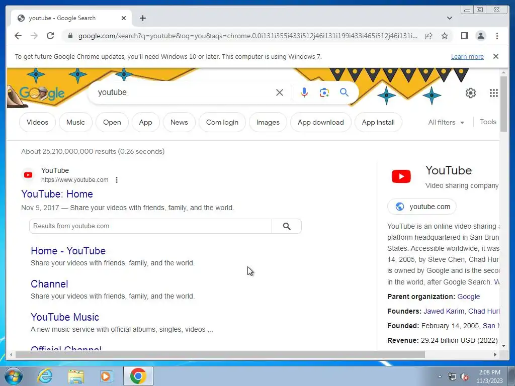Open the YouTube: Home result

(57, 194)
